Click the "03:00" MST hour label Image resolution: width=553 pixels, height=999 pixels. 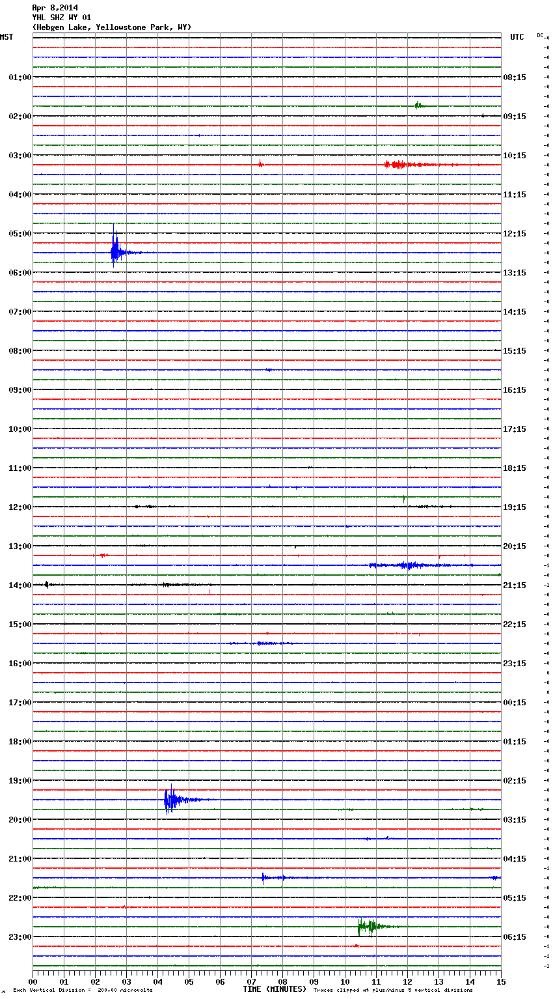pyautogui.click(x=20, y=156)
